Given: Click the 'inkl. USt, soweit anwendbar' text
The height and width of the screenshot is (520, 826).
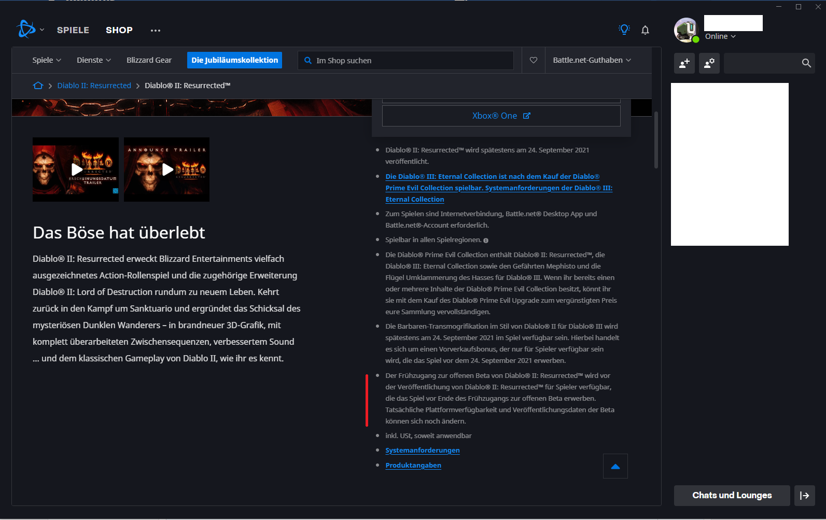Looking at the screenshot, I should click(x=428, y=435).
